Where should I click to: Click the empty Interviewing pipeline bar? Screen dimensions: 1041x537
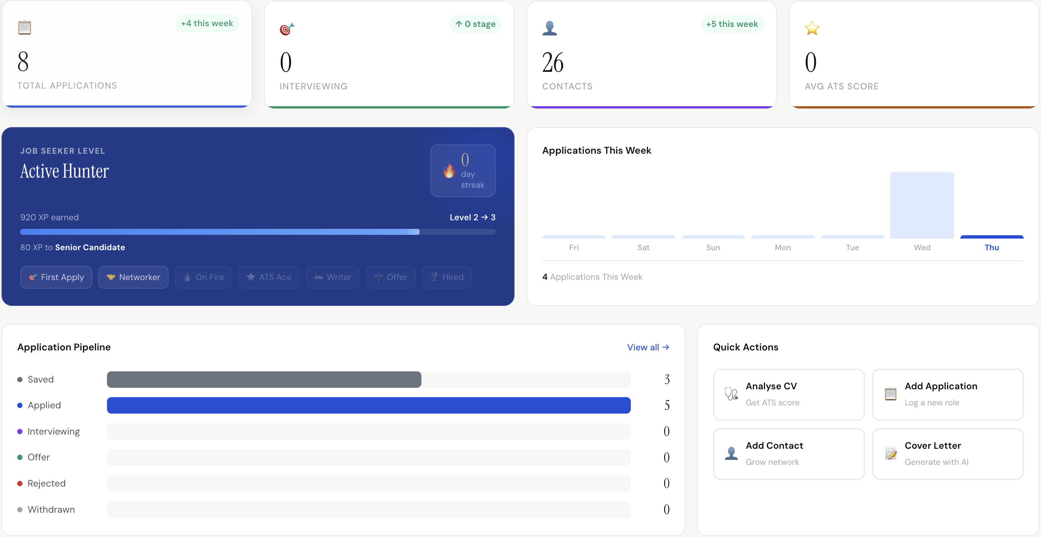click(369, 431)
